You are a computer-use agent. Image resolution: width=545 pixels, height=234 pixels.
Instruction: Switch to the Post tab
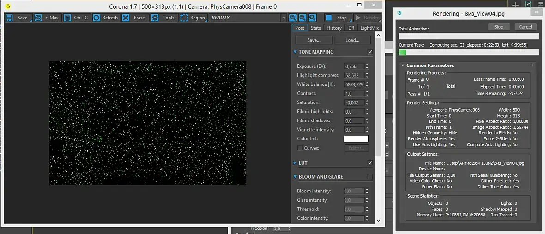coord(299,28)
